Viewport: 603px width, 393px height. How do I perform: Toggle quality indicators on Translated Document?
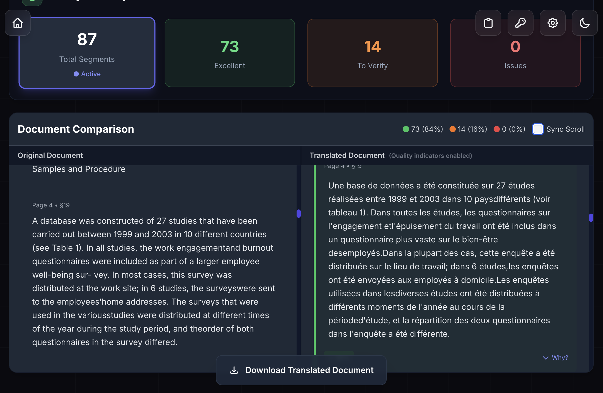click(431, 156)
